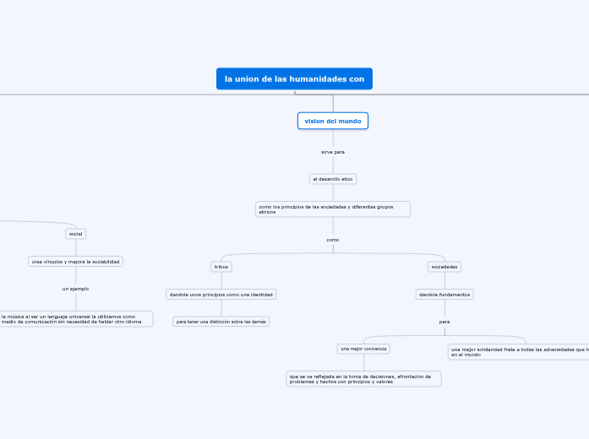Select the 'para' label below dandole fundamentos
The image size is (589, 439).
coord(444,322)
